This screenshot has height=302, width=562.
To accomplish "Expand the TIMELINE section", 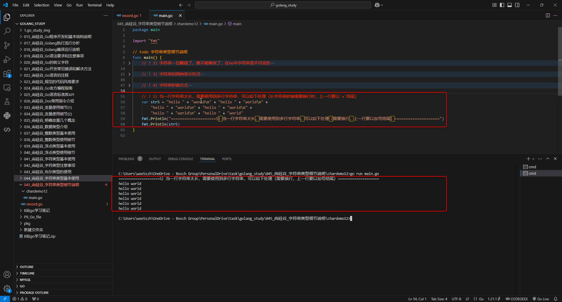I will [63, 273].
